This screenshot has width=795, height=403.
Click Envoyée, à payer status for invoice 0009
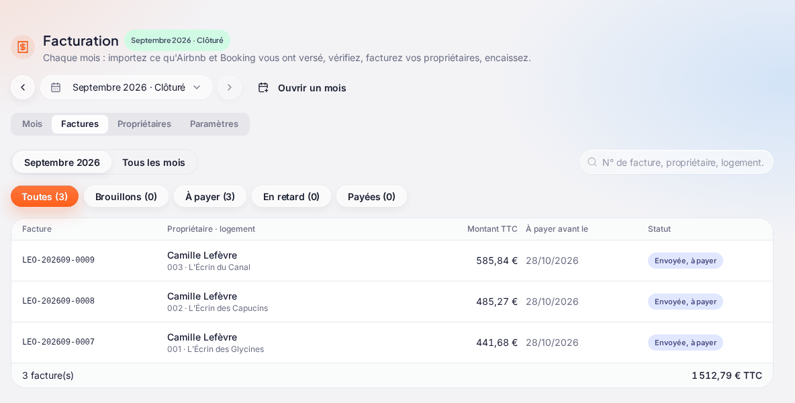click(686, 261)
